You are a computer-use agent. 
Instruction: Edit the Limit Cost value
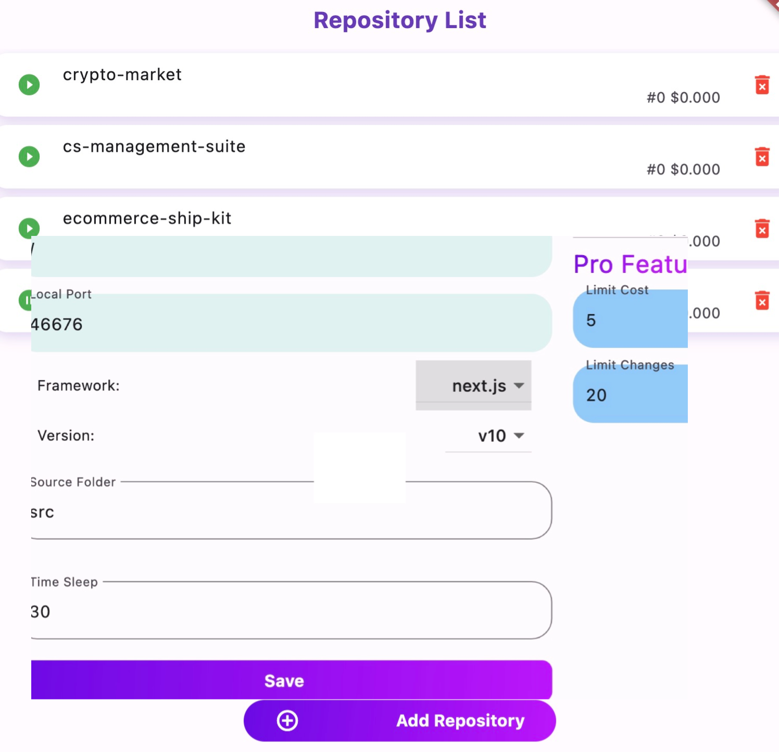click(x=630, y=320)
